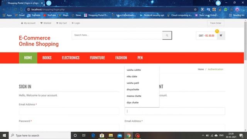This screenshot has width=247, height=139.
Task: Click ENG language indicator
Action: [221, 136]
